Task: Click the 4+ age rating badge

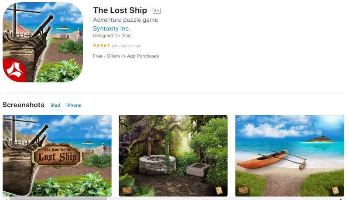Action: 157,10
